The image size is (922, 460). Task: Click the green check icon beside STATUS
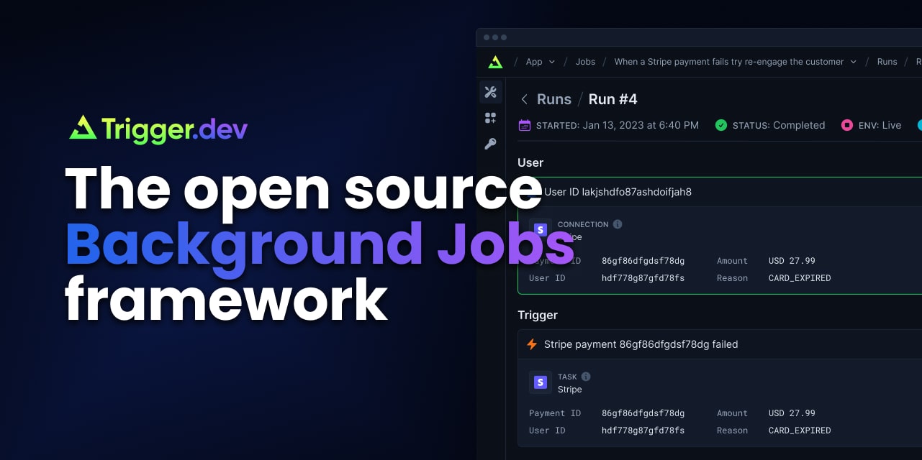click(x=721, y=125)
